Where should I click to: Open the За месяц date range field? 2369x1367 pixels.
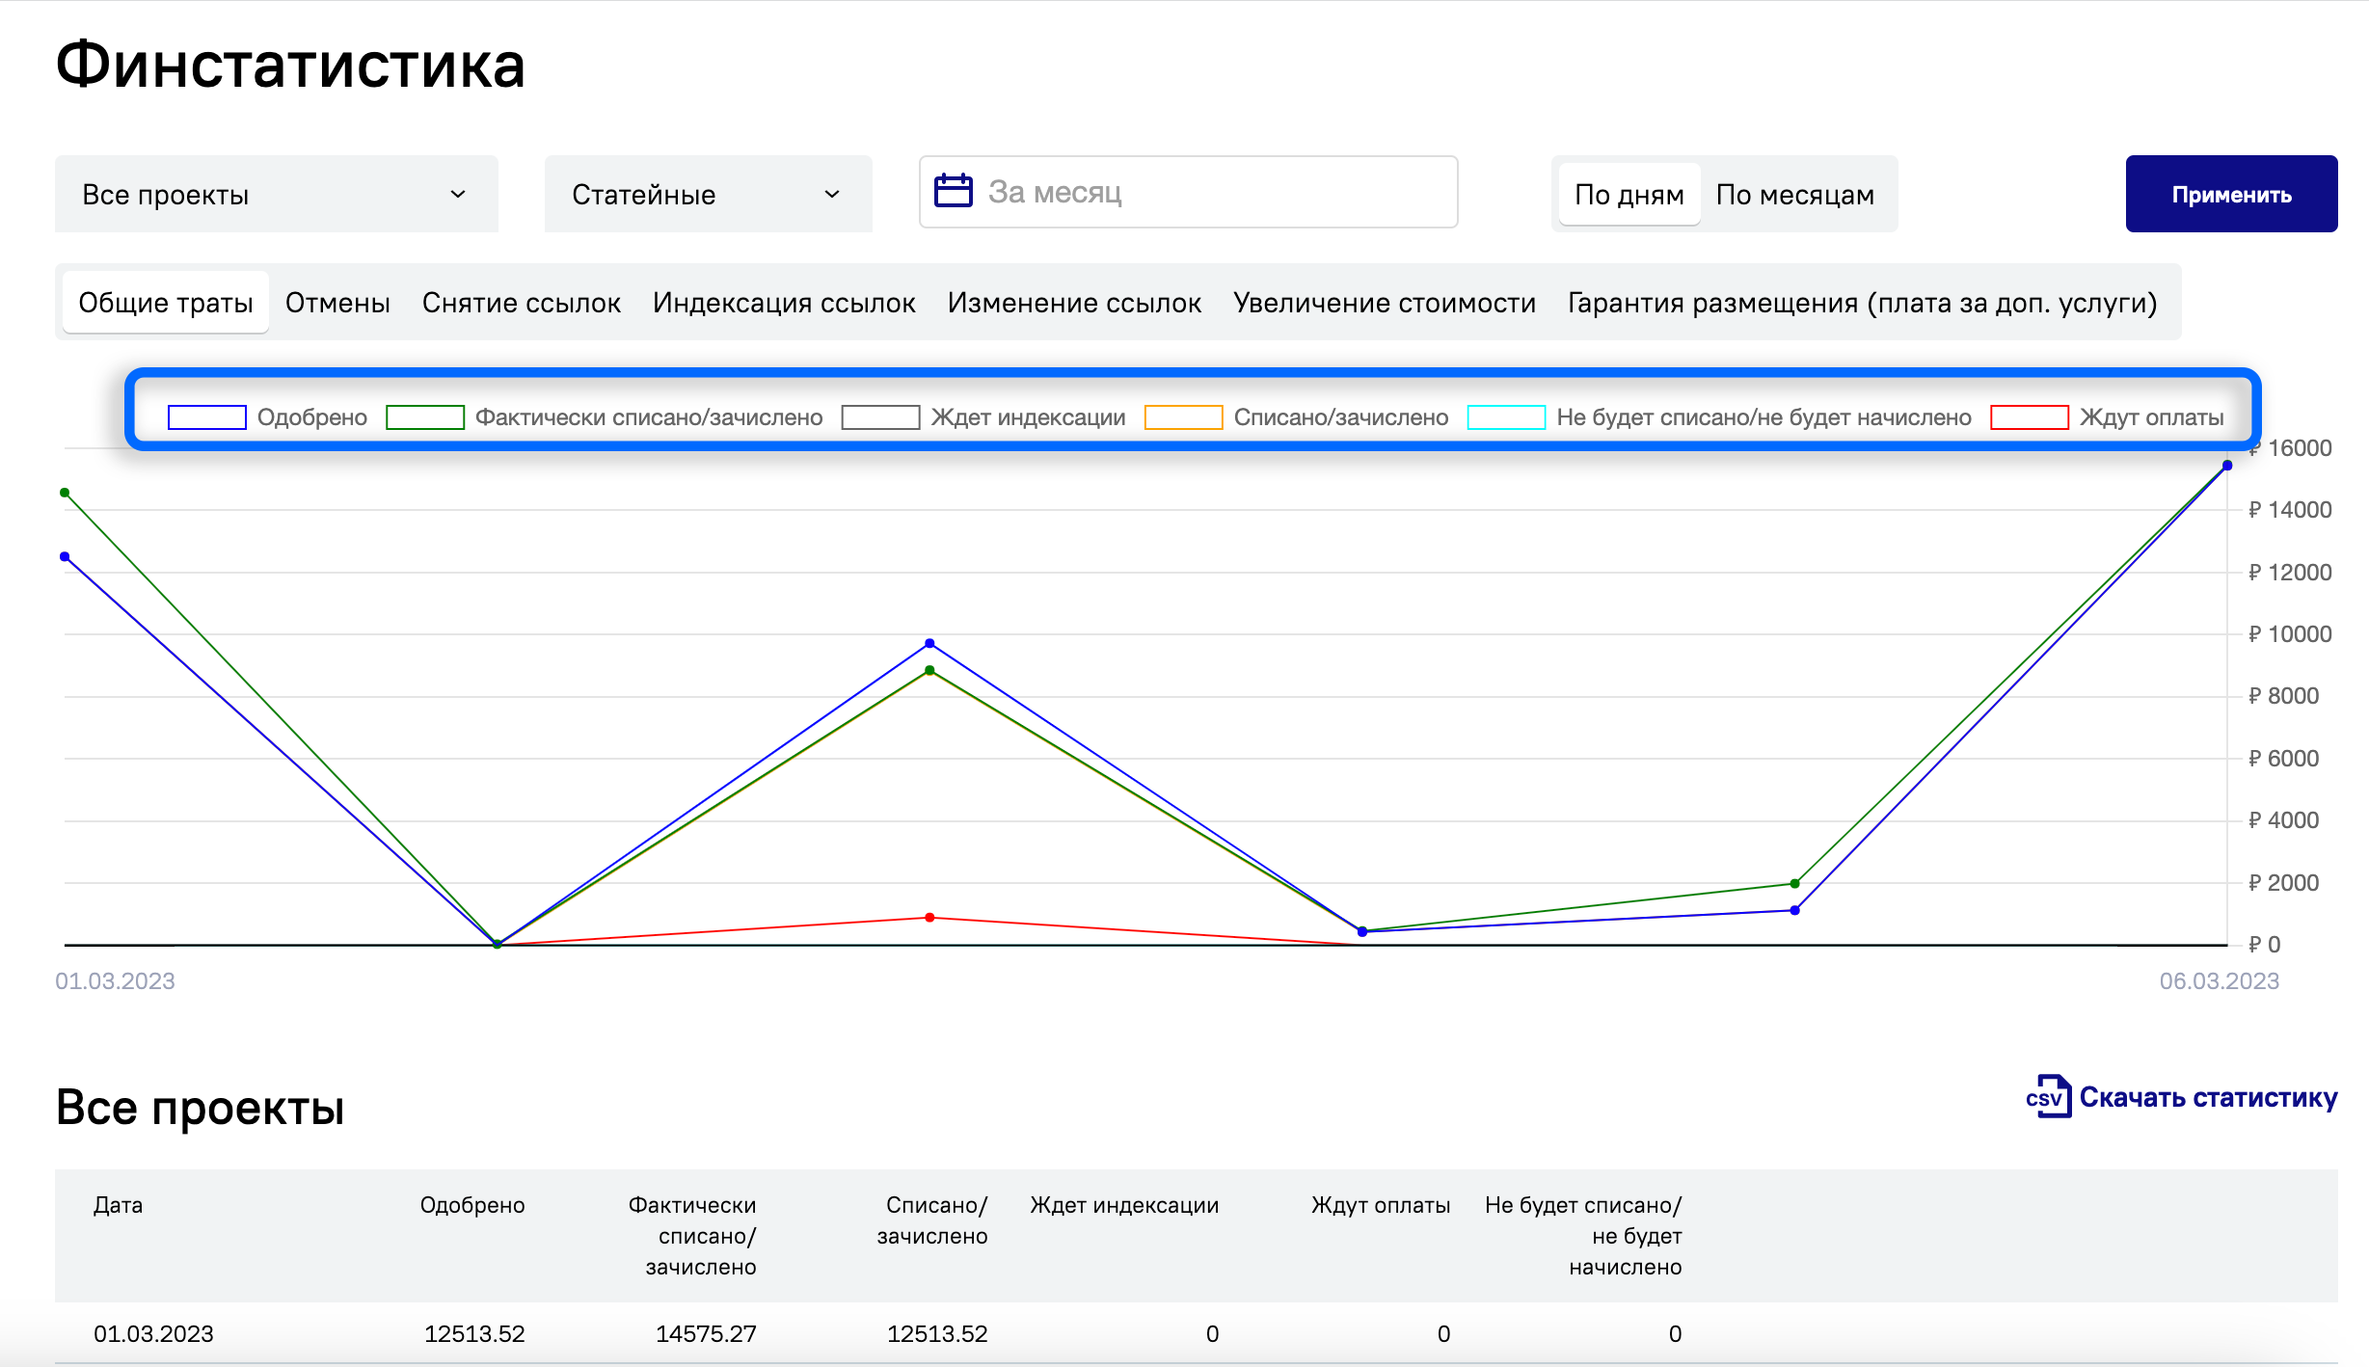click(x=1188, y=192)
